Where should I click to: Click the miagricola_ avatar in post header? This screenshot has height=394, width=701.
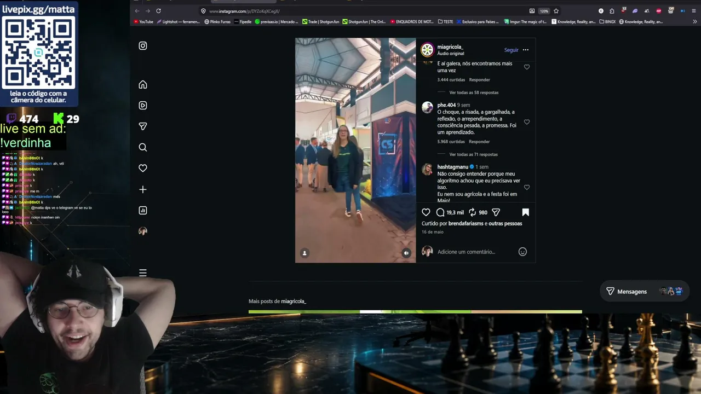(427, 50)
